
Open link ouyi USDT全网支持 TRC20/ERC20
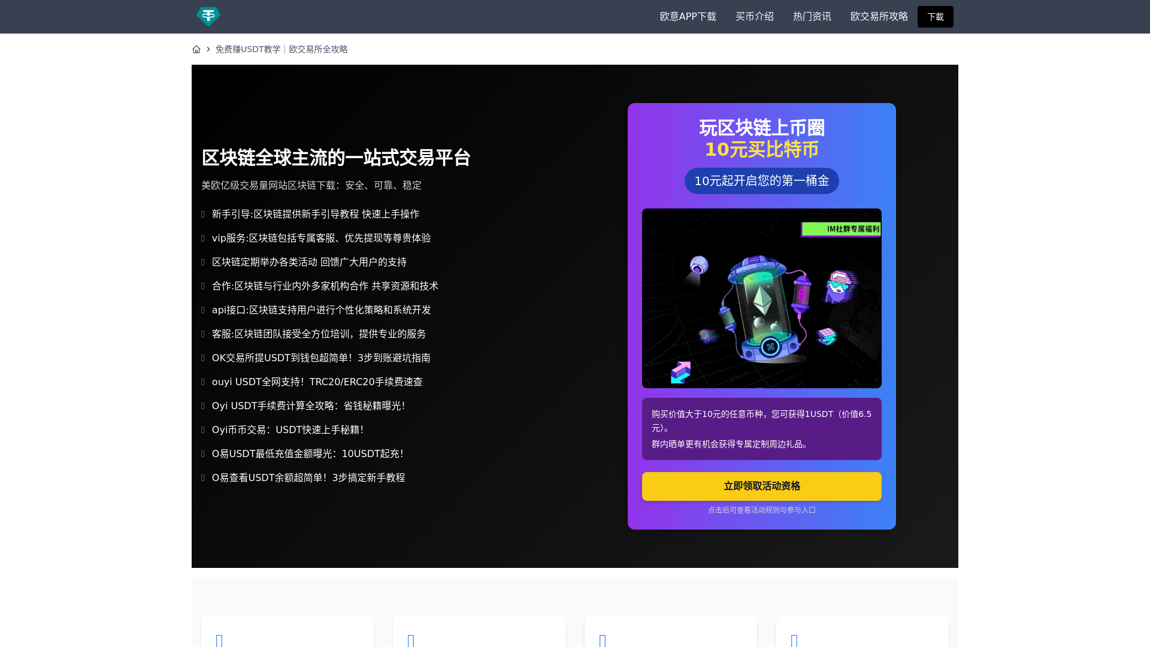point(317,382)
